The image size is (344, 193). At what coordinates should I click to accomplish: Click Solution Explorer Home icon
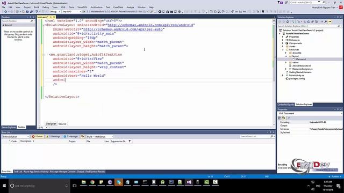click(288, 21)
